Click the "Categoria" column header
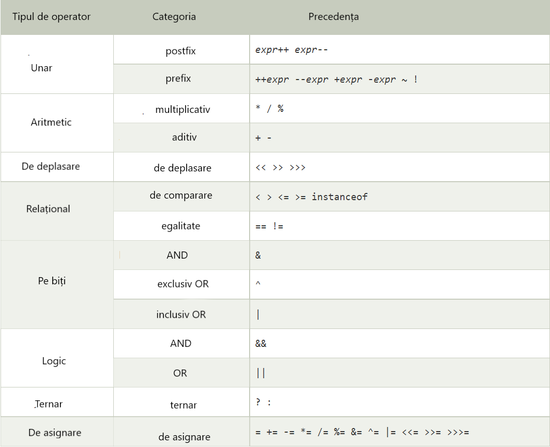 [174, 17]
